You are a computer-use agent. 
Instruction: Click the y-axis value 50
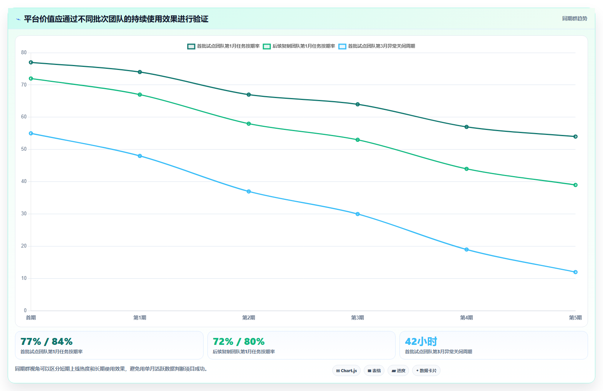point(24,149)
